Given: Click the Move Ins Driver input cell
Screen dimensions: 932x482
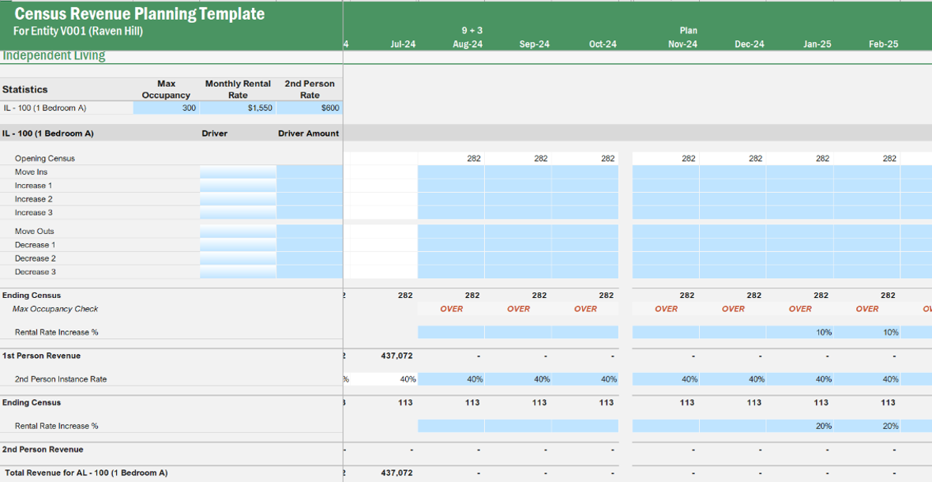Looking at the screenshot, I should click(238, 172).
